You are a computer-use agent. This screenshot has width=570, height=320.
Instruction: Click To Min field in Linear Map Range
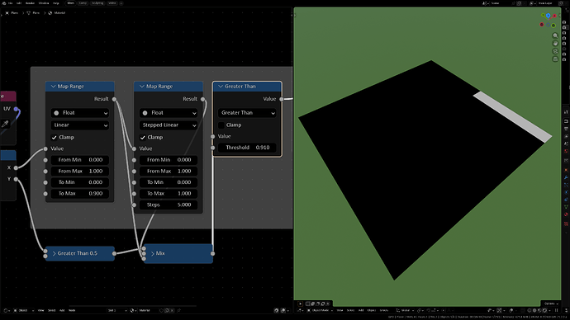(80, 182)
